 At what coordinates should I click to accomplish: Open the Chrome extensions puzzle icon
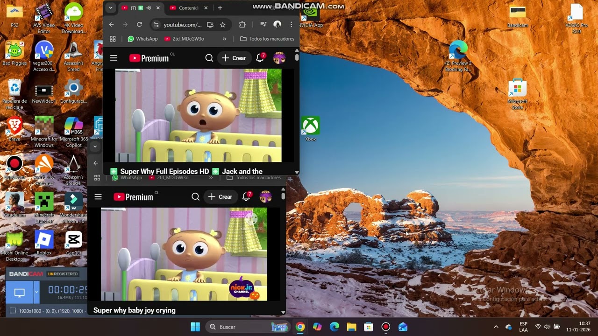click(242, 25)
